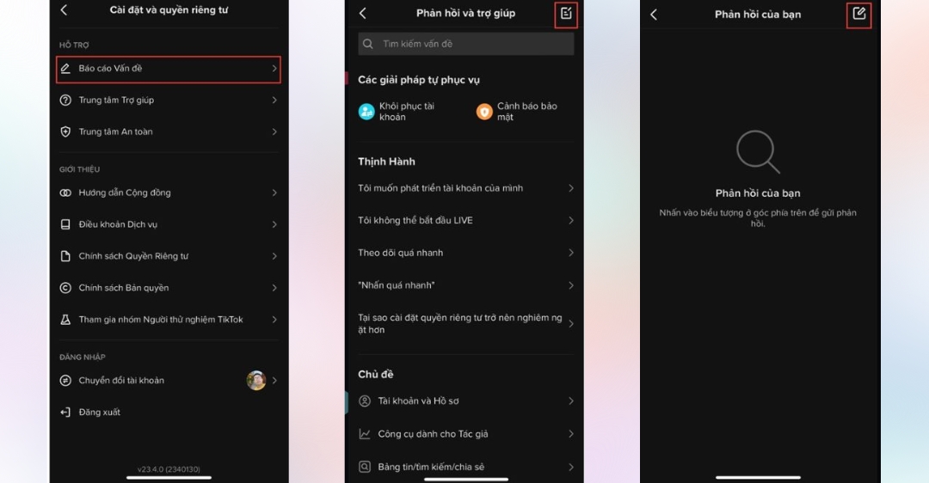Open chevron of Tôi không thể bắt đầu LIVE
The width and height of the screenshot is (929, 483).
pos(570,220)
